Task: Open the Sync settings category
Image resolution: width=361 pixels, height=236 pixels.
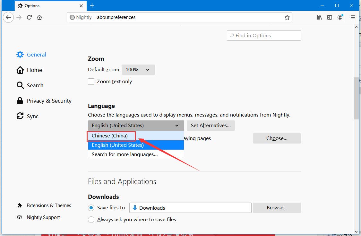Action: [x=27, y=116]
